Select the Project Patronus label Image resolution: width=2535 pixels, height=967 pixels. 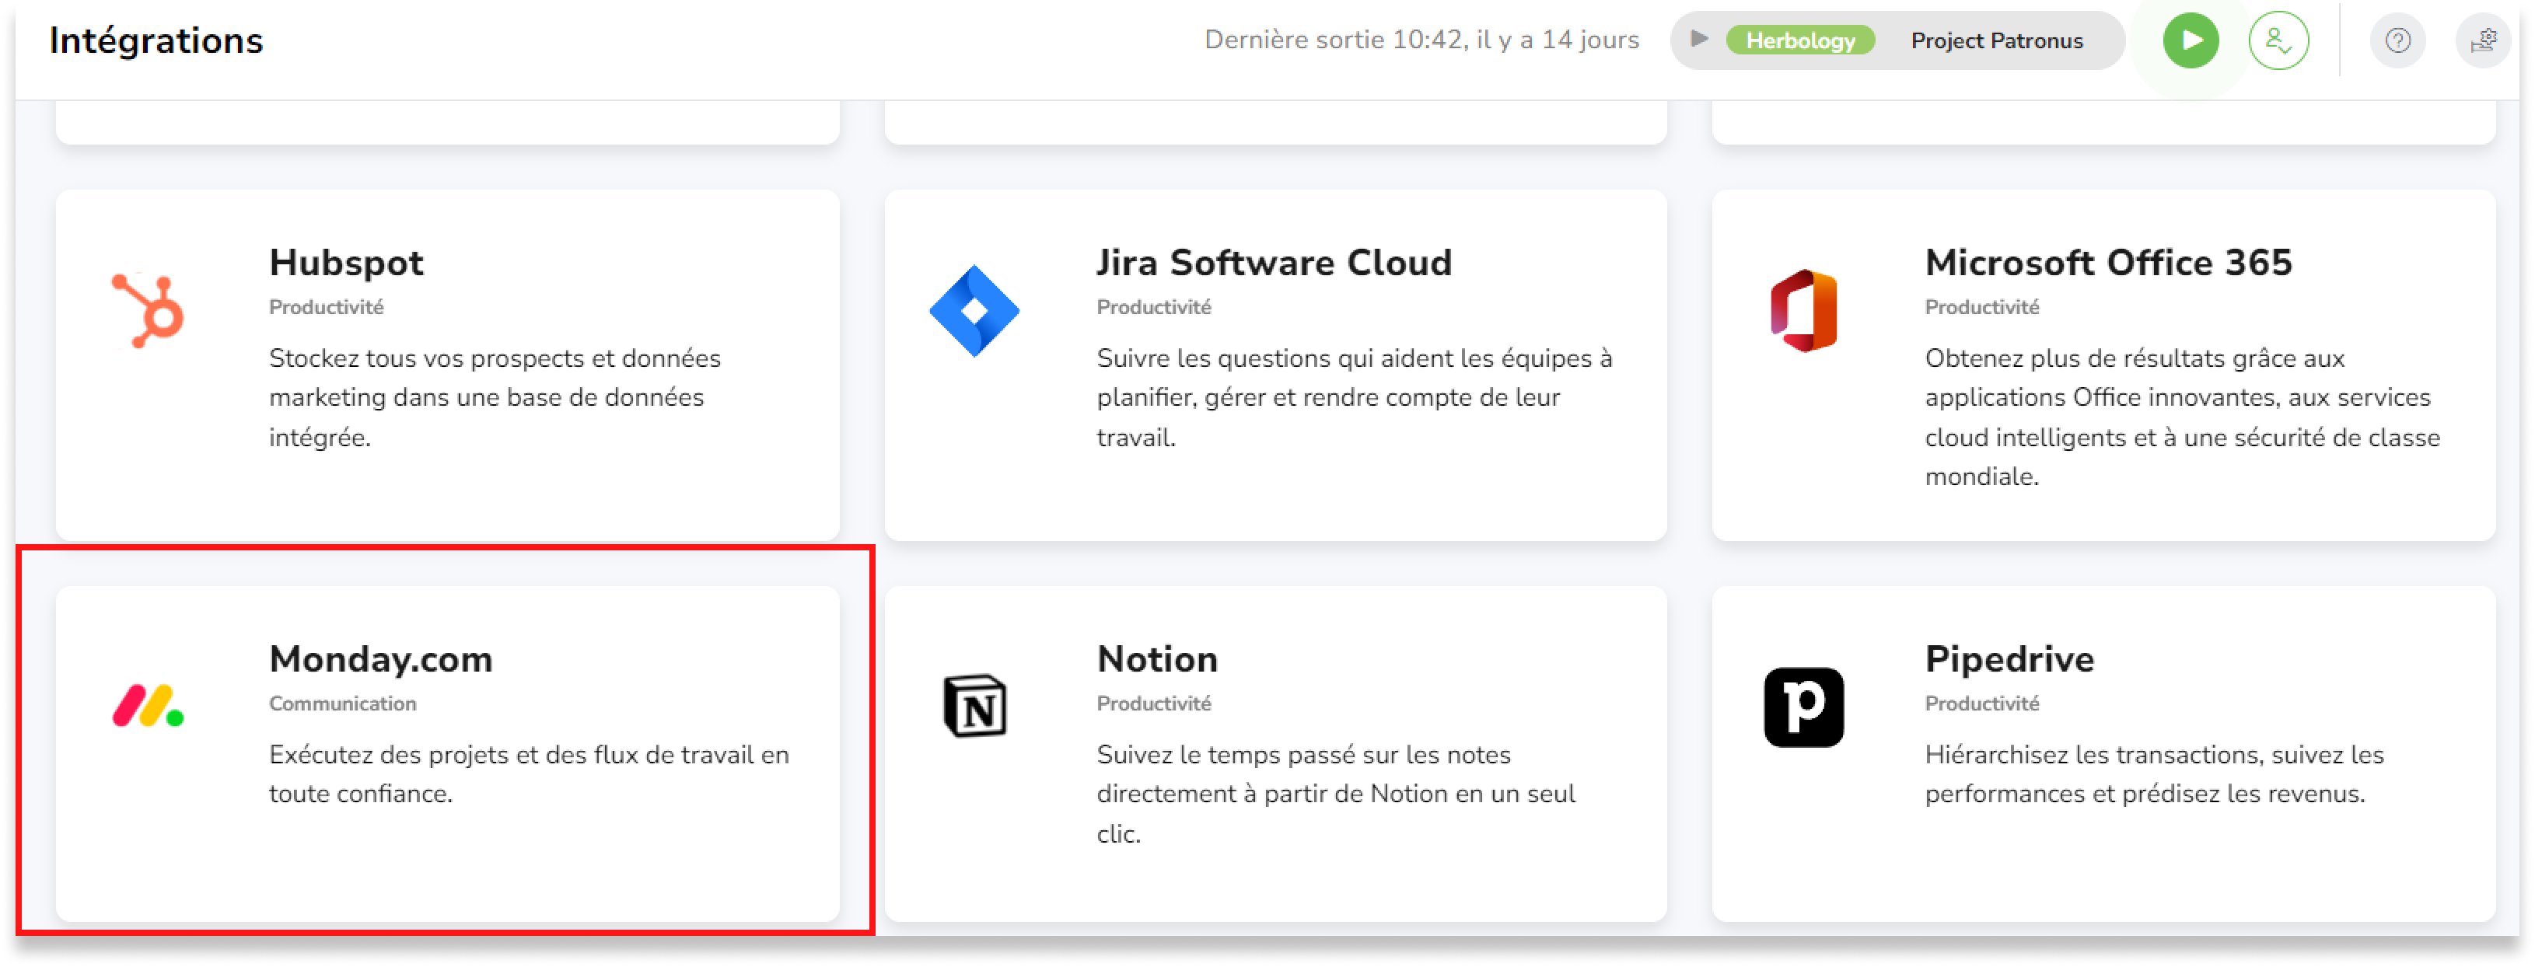pos(1995,40)
